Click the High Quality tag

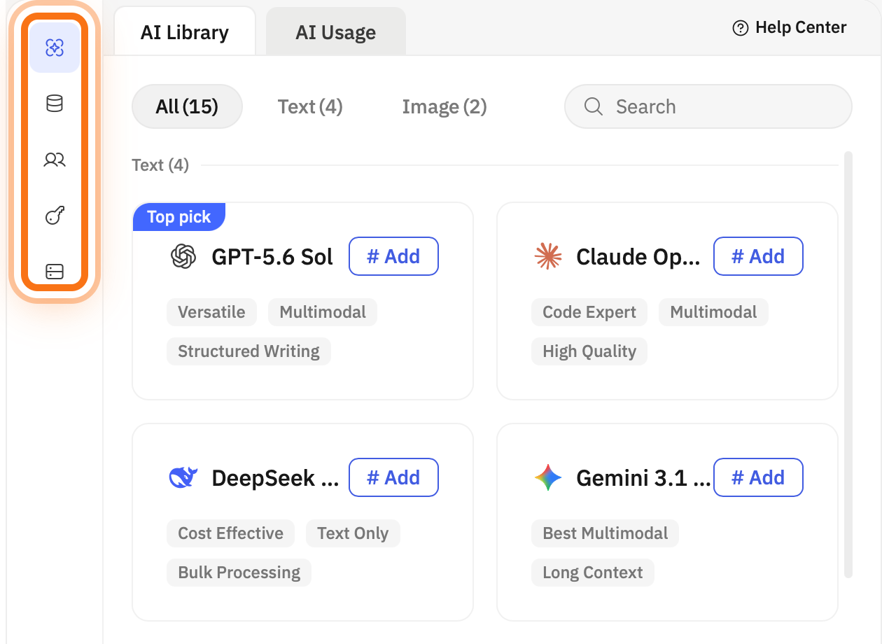tap(589, 351)
